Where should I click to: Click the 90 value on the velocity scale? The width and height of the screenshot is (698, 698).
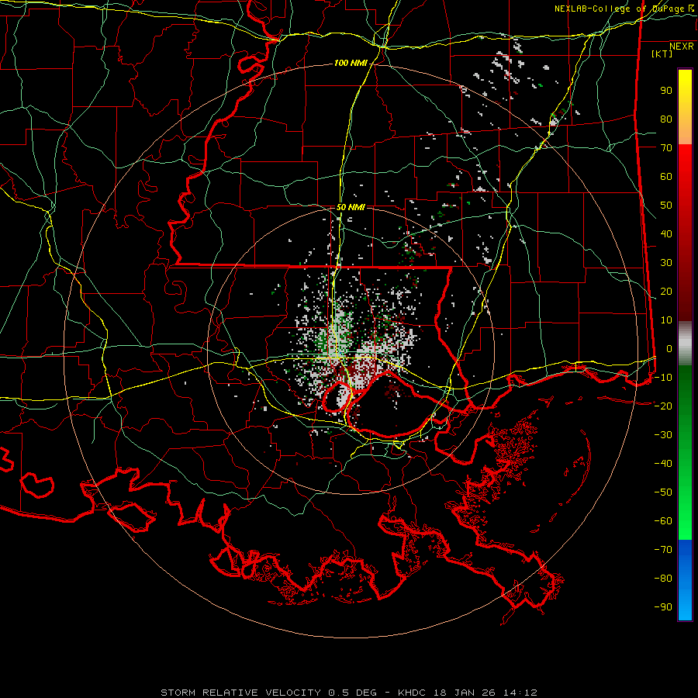tap(666, 91)
